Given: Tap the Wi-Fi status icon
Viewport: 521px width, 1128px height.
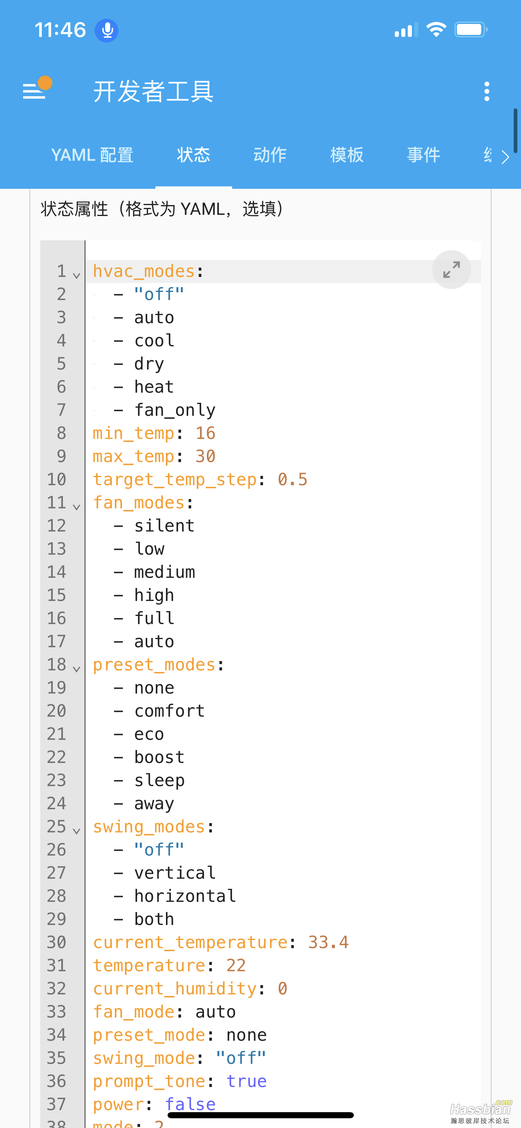Looking at the screenshot, I should point(436,30).
